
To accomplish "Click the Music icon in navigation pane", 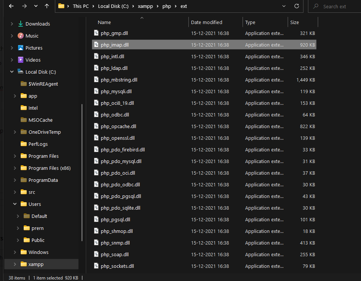I will coord(21,36).
